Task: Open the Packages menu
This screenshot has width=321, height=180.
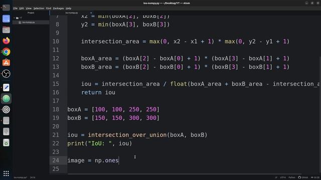Action: click(x=58, y=8)
